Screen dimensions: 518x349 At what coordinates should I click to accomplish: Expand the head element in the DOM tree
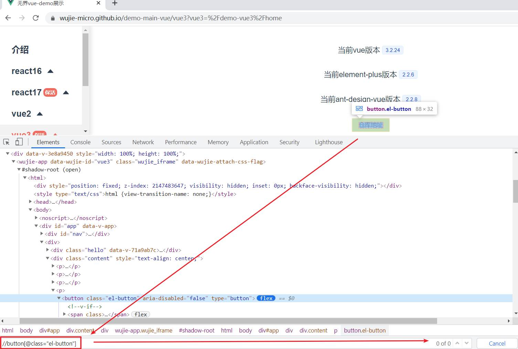coord(30,202)
